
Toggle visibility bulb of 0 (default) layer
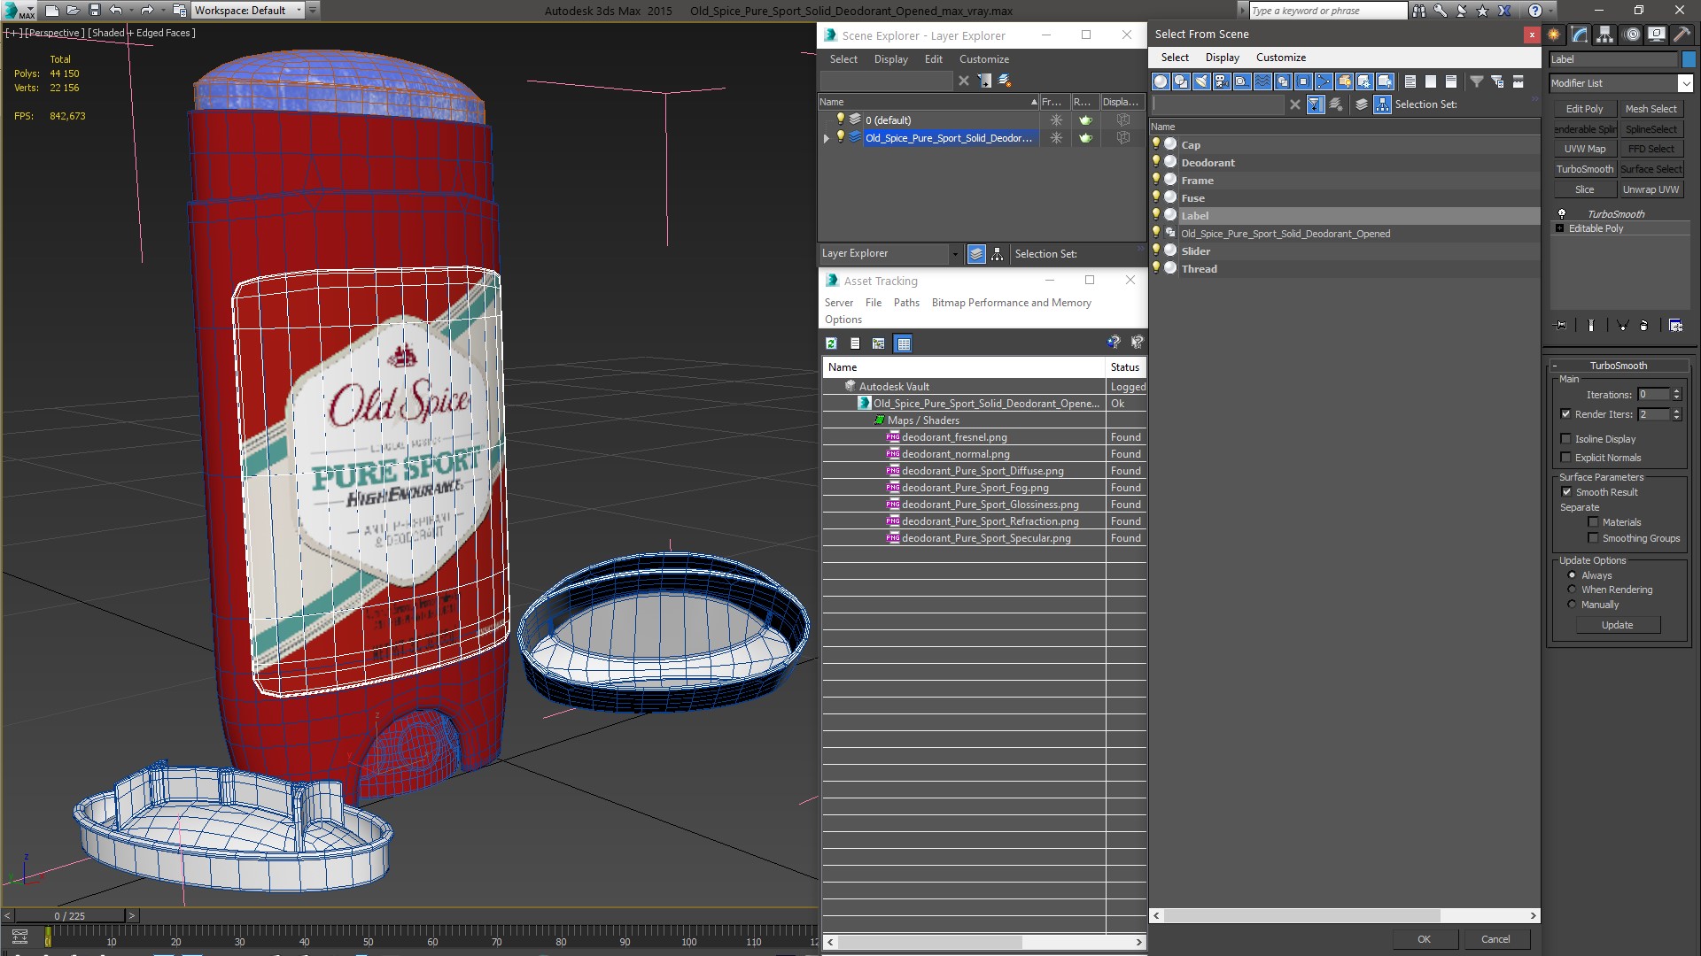(x=840, y=119)
